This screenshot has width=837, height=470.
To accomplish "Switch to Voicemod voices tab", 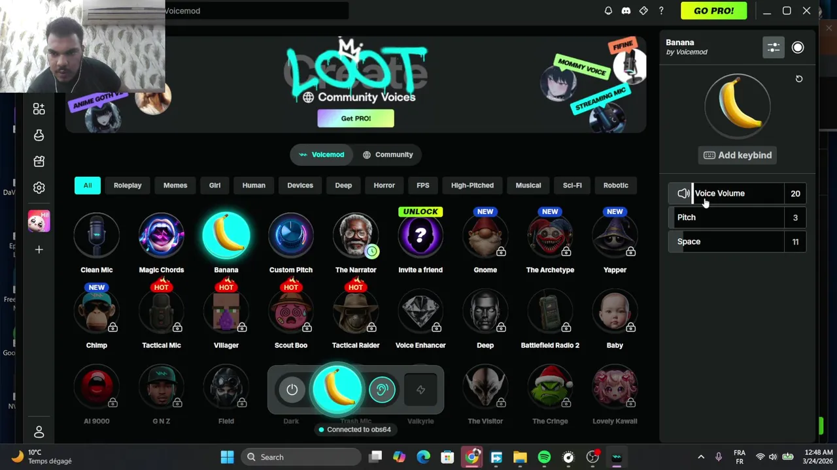I will coord(321,155).
